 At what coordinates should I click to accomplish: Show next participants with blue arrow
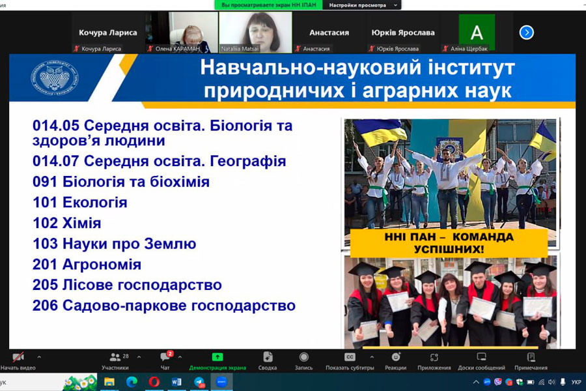click(x=526, y=32)
